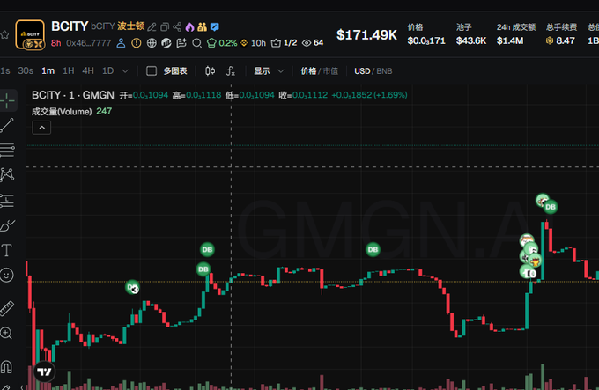Screen dimensions: 599x390
Task: Toggle the magnet snap mode
Action: pos(6,367)
